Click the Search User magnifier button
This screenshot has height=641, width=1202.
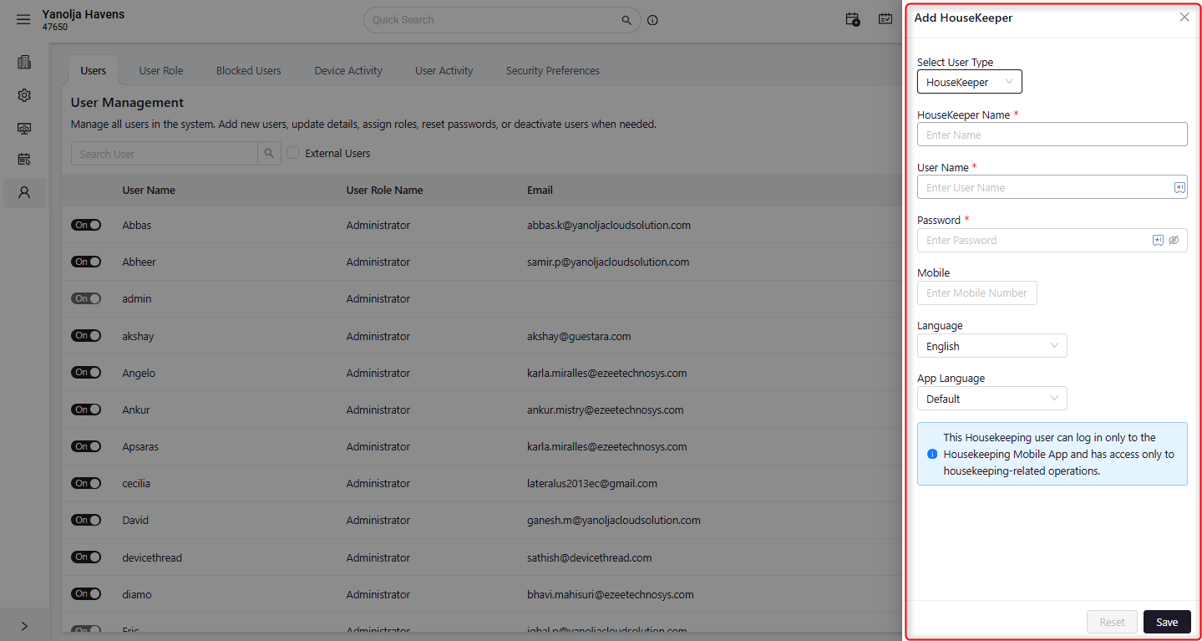[269, 154]
